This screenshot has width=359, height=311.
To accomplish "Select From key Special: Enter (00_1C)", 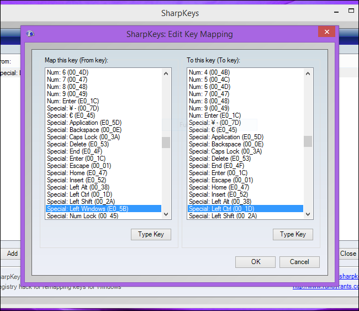I will pos(103,159).
